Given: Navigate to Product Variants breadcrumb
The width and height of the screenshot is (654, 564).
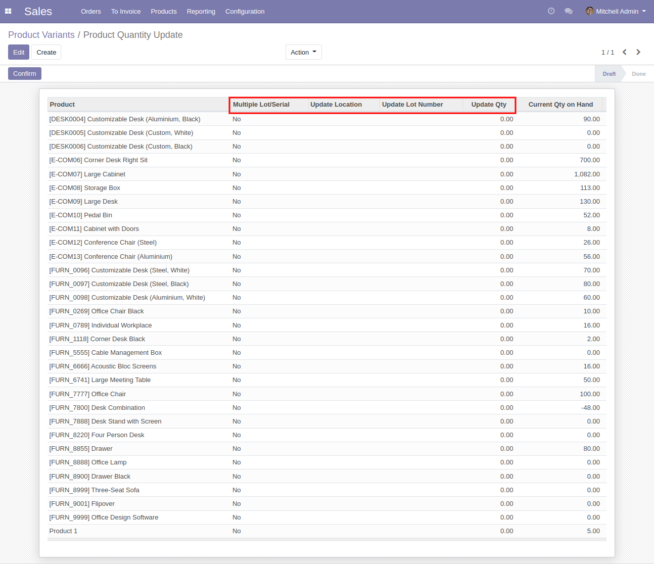Looking at the screenshot, I should coord(41,35).
